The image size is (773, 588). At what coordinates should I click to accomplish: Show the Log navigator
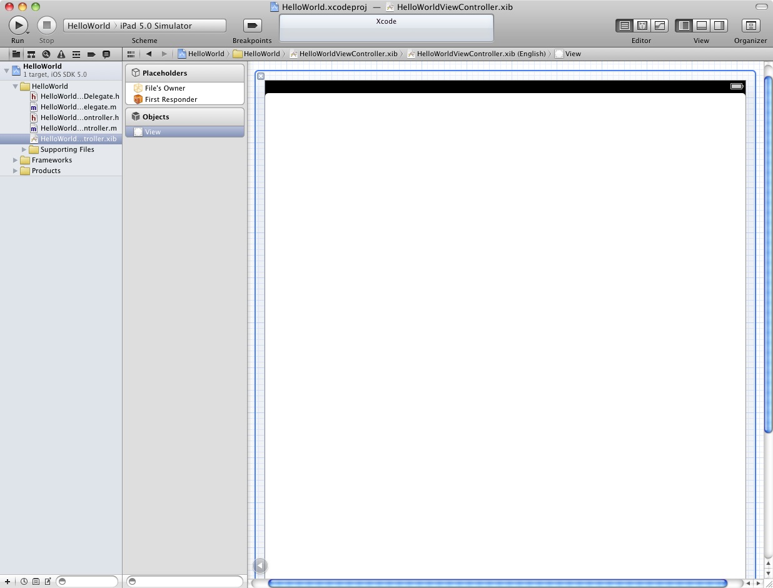click(106, 54)
